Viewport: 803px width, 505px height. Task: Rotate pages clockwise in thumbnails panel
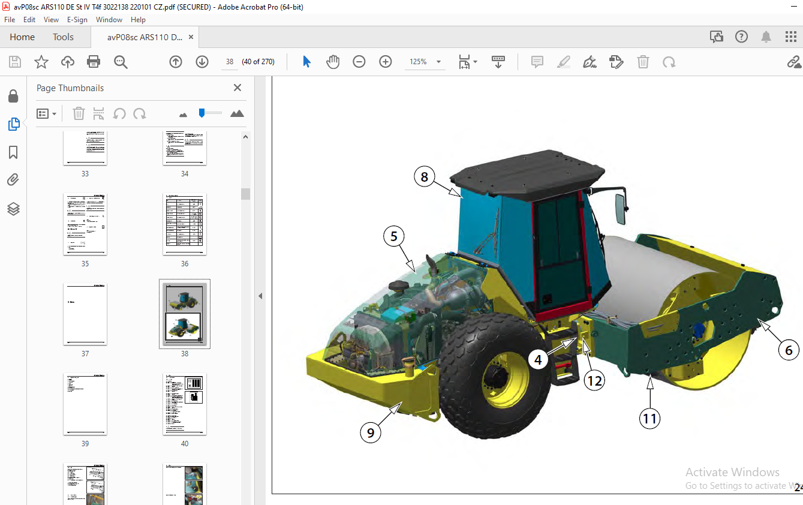point(140,113)
